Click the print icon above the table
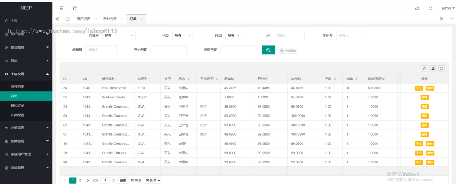 [x=441, y=68]
